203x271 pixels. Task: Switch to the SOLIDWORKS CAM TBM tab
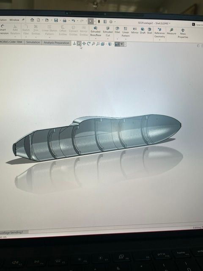coord(12,42)
